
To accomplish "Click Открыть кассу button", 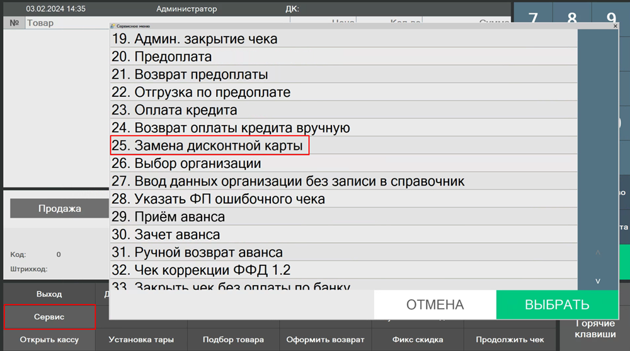I will click(x=49, y=340).
